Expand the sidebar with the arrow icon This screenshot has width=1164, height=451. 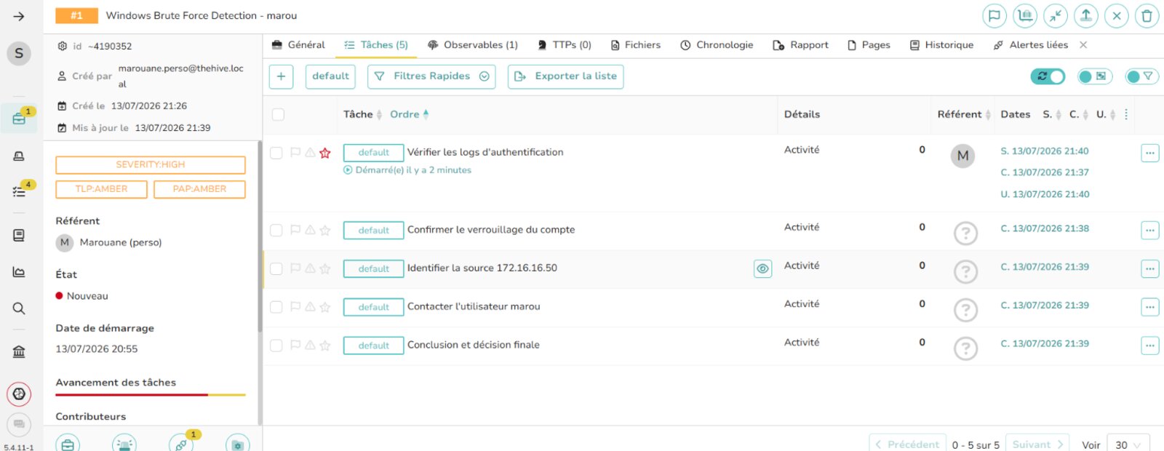click(19, 16)
